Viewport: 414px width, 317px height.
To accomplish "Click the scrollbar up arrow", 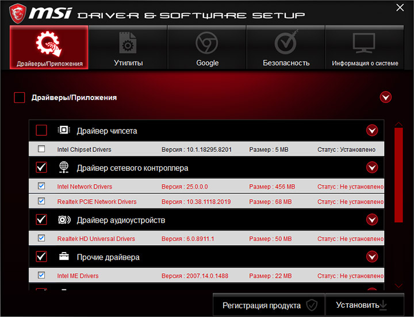I will [398, 124].
